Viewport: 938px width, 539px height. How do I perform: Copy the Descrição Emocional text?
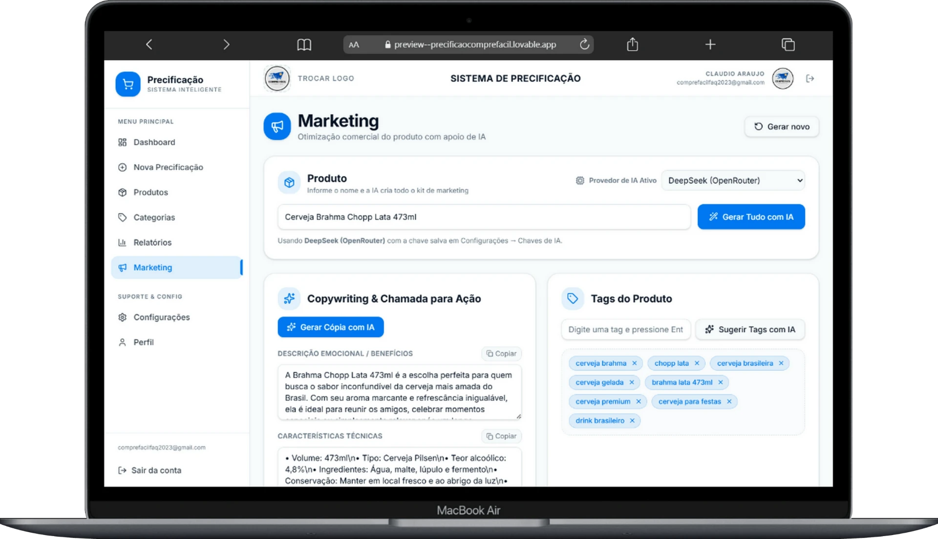pyautogui.click(x=501, y=353)
